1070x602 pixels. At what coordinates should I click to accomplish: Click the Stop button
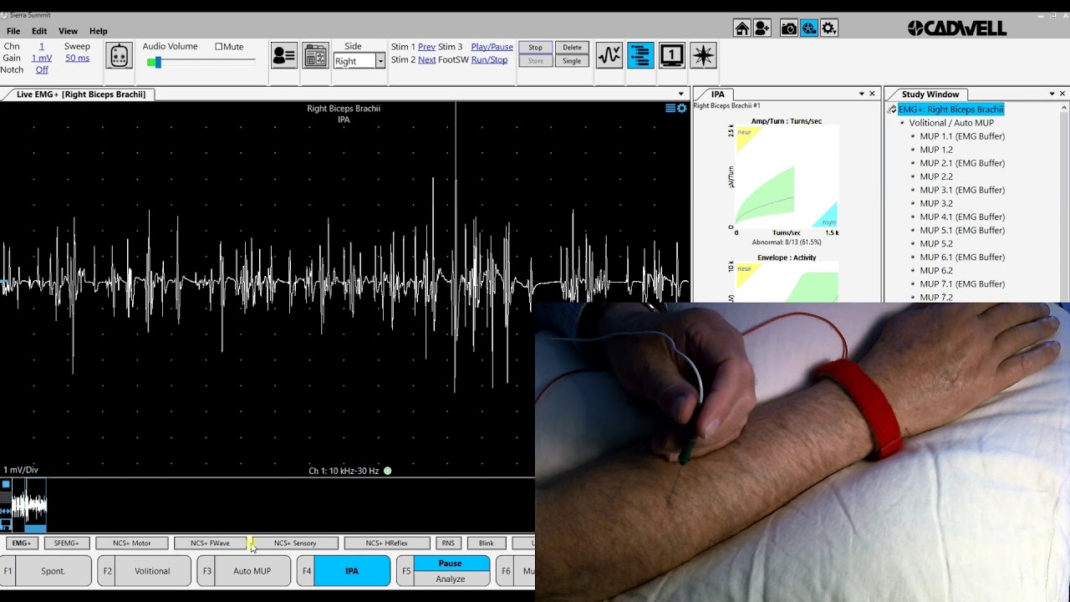pos(535,48)
